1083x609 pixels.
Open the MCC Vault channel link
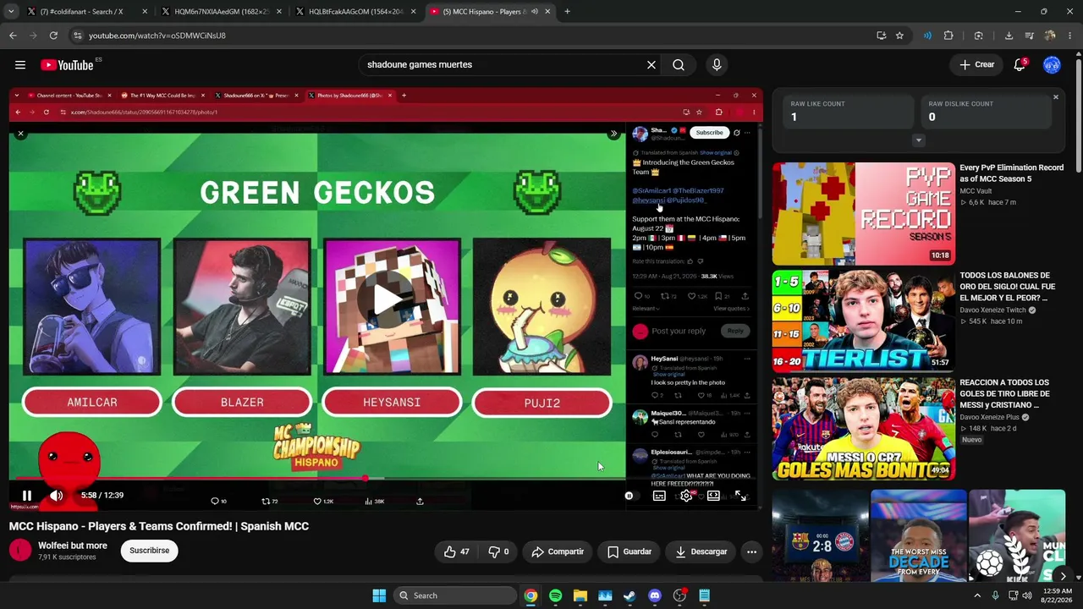(976, 191)
